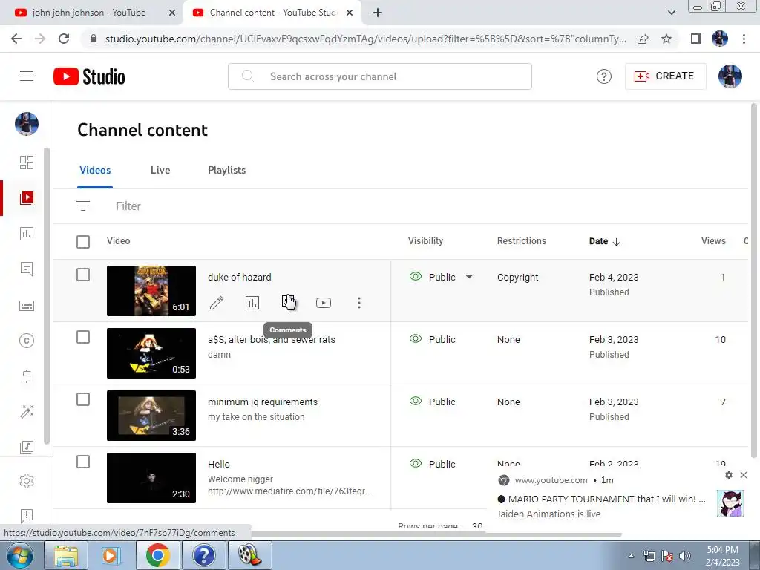
Task: Switch to the Playlists tab
Action: [227, 170]
